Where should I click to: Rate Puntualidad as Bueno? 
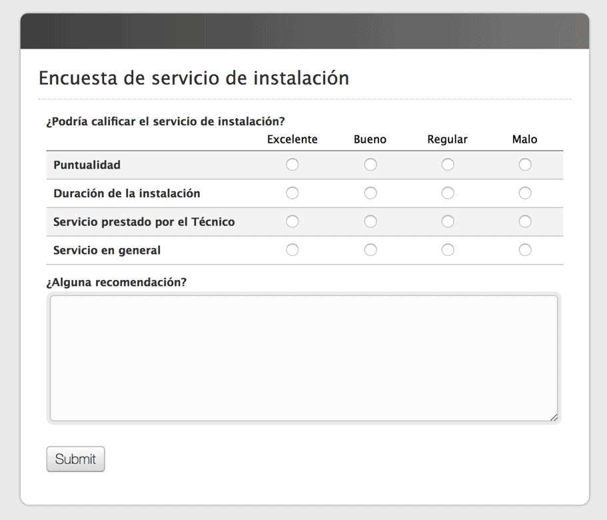(370, 165)
